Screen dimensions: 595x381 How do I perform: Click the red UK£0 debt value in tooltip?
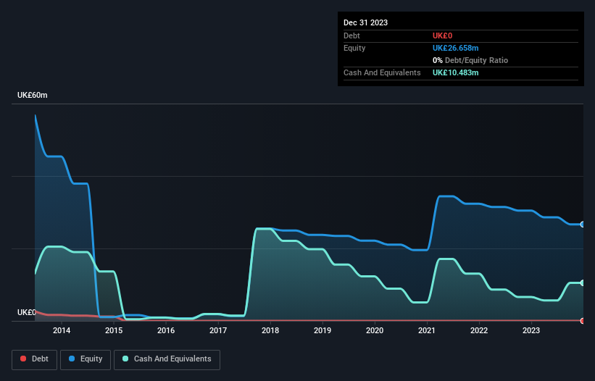443,35
